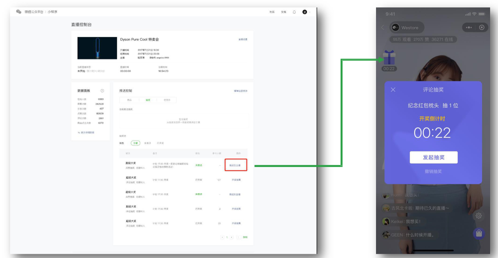The width and height of the screenshot is (498, 258).
Task: Click the help icon beside 数据面板
Action: pos(102,91)
